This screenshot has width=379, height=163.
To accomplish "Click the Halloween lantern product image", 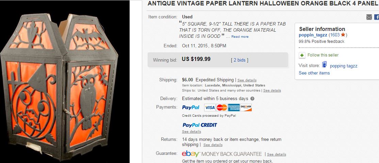I will [65, 82].
